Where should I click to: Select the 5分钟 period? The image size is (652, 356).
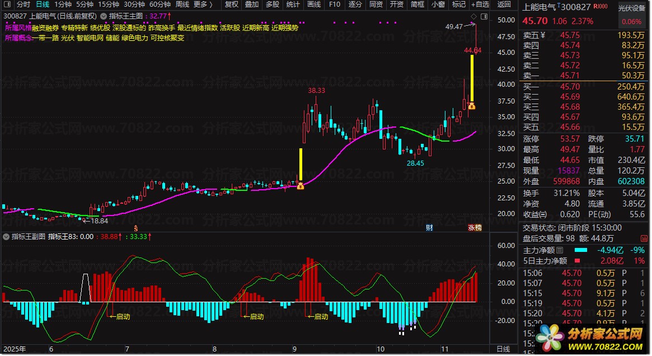click(85, 4)
